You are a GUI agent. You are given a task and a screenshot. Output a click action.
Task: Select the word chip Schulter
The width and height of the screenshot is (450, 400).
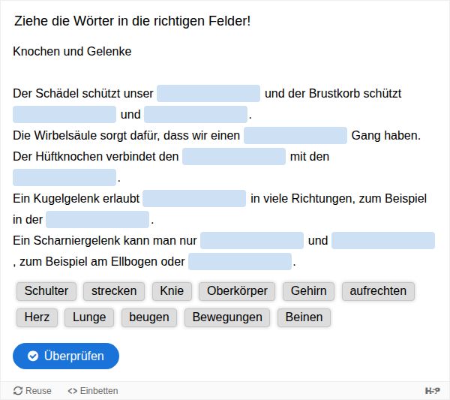46,291
